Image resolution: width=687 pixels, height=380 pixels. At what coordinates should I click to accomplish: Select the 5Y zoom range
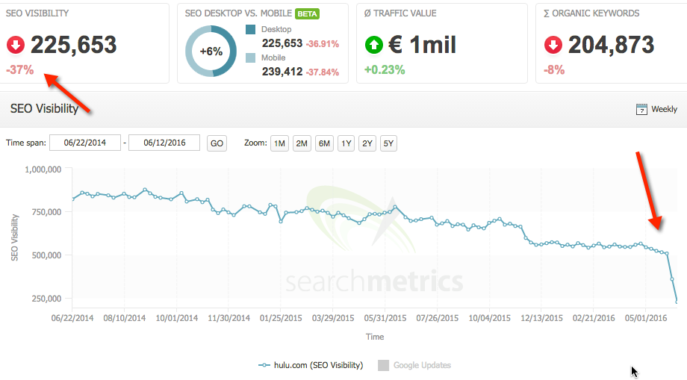point(388,143)
